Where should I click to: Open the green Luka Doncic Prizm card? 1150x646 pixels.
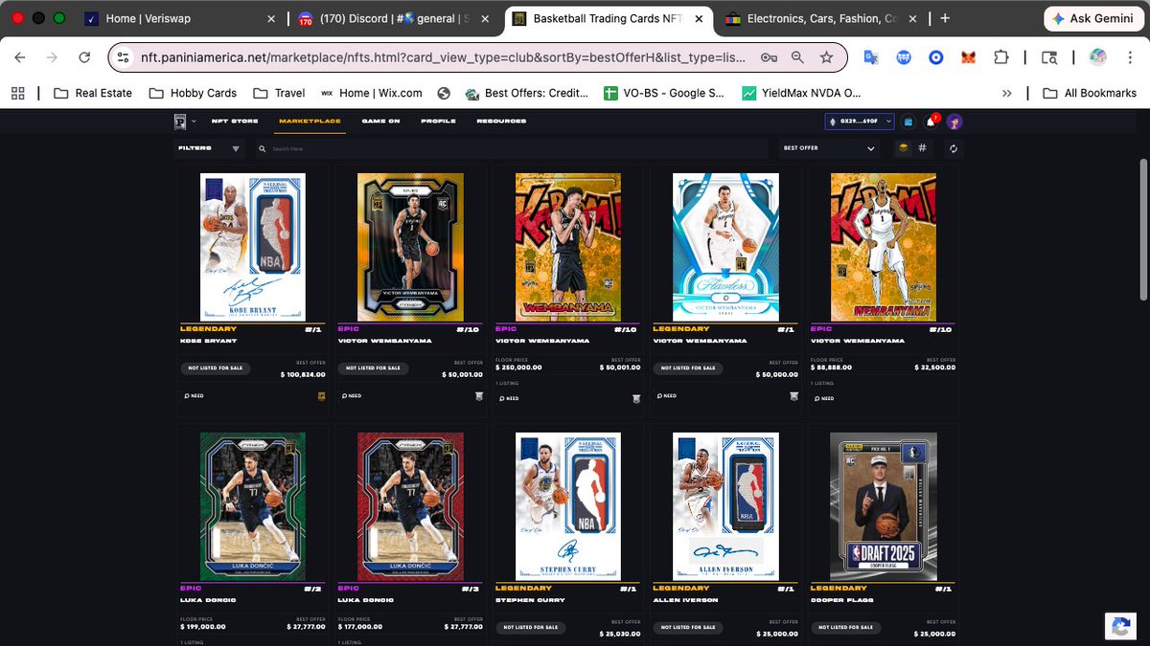point(253,506)
